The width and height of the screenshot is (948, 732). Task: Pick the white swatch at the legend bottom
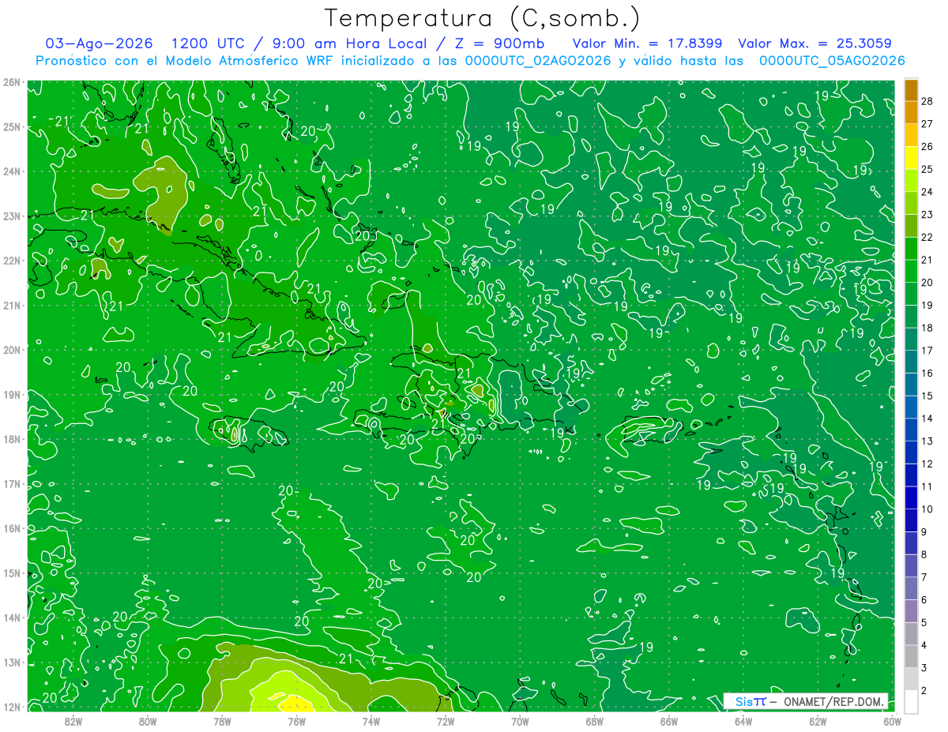911,702
